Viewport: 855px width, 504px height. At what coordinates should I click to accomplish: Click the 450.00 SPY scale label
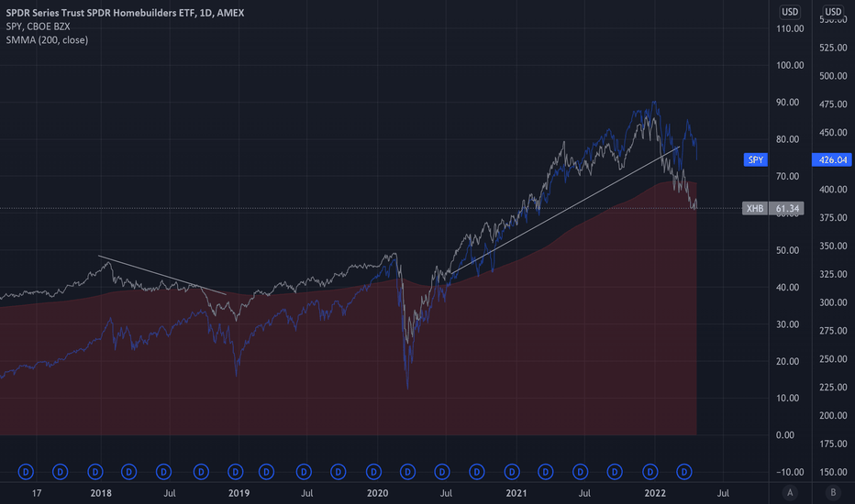point(833,132)
